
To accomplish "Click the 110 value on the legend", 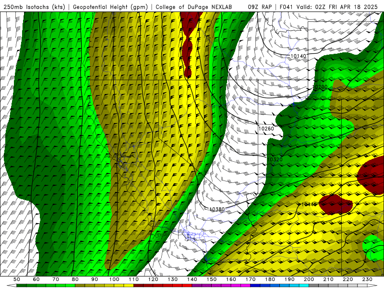I will pyautogui.click(x=134, y=279).
